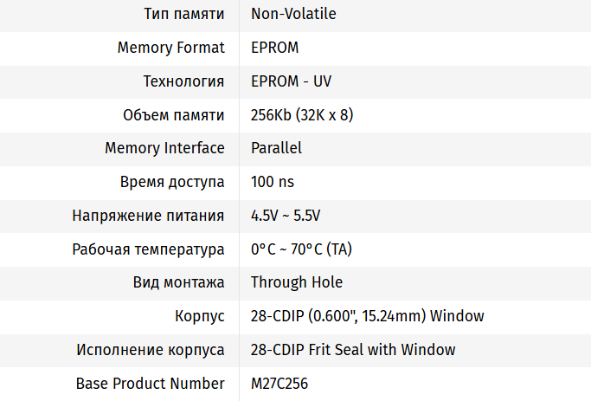Select '28-CDIP Frit Seal with Window' text
The height and width of the screenshot is (401, 591).
click(x=353, y=350)
